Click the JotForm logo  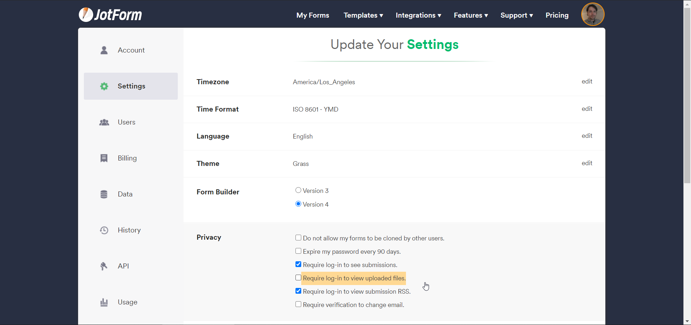110,15
